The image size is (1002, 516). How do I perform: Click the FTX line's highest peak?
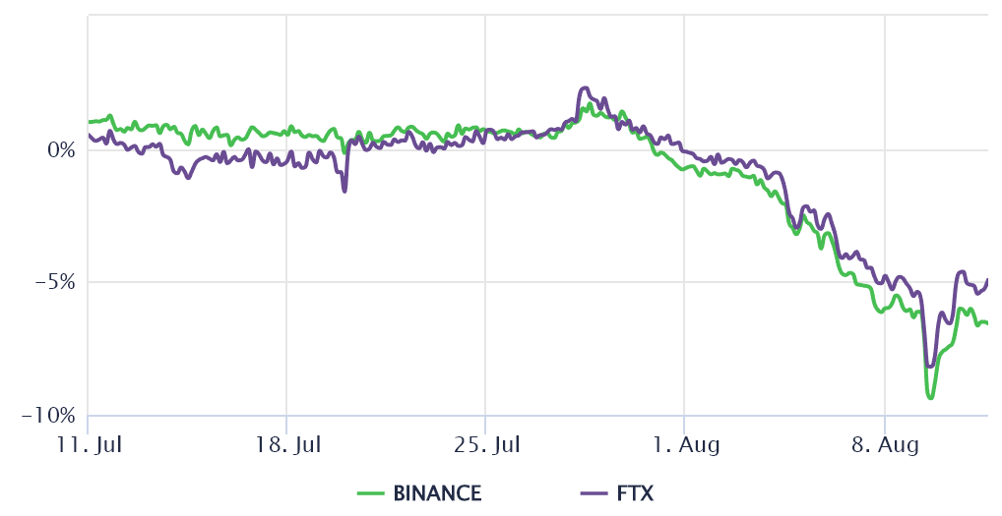coord(584,87)
